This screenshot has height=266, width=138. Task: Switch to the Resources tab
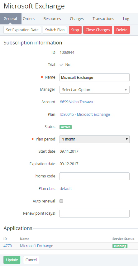click(52, 19)
